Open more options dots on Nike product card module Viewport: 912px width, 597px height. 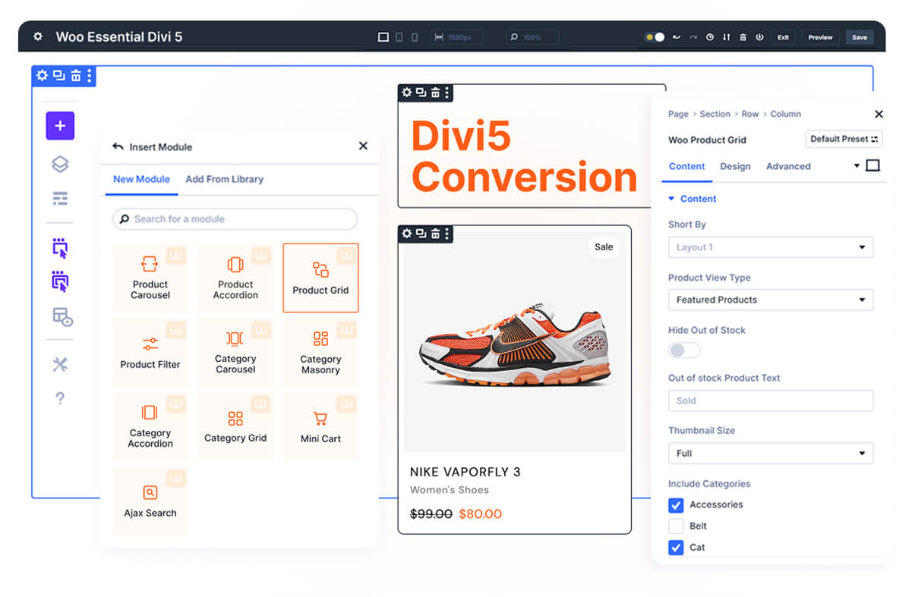click(x=447, y=234)
